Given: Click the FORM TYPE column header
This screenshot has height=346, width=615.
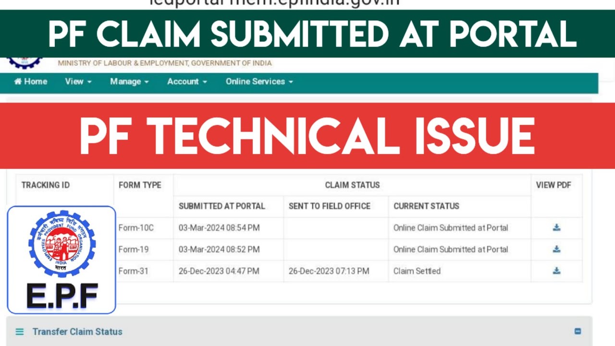Looking at the screenshot, I should (x=140, y=185).
